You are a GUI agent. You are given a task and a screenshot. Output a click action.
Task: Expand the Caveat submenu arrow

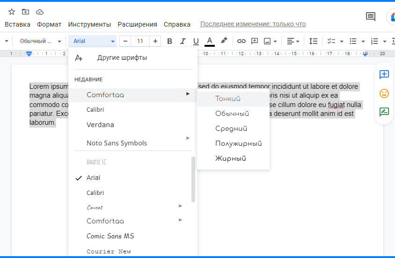coord(180,206)
